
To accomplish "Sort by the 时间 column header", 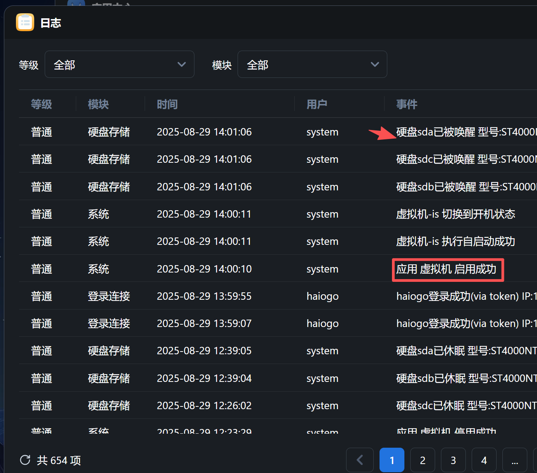I will click(x=167, y=104).
